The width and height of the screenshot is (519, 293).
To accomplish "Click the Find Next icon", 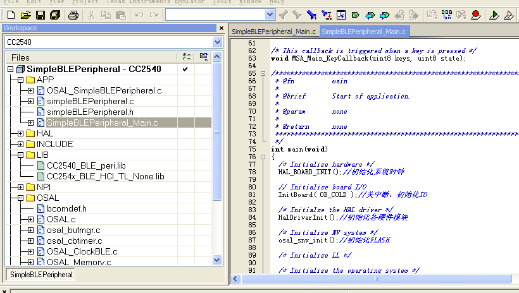I will (x=297, y=15).
